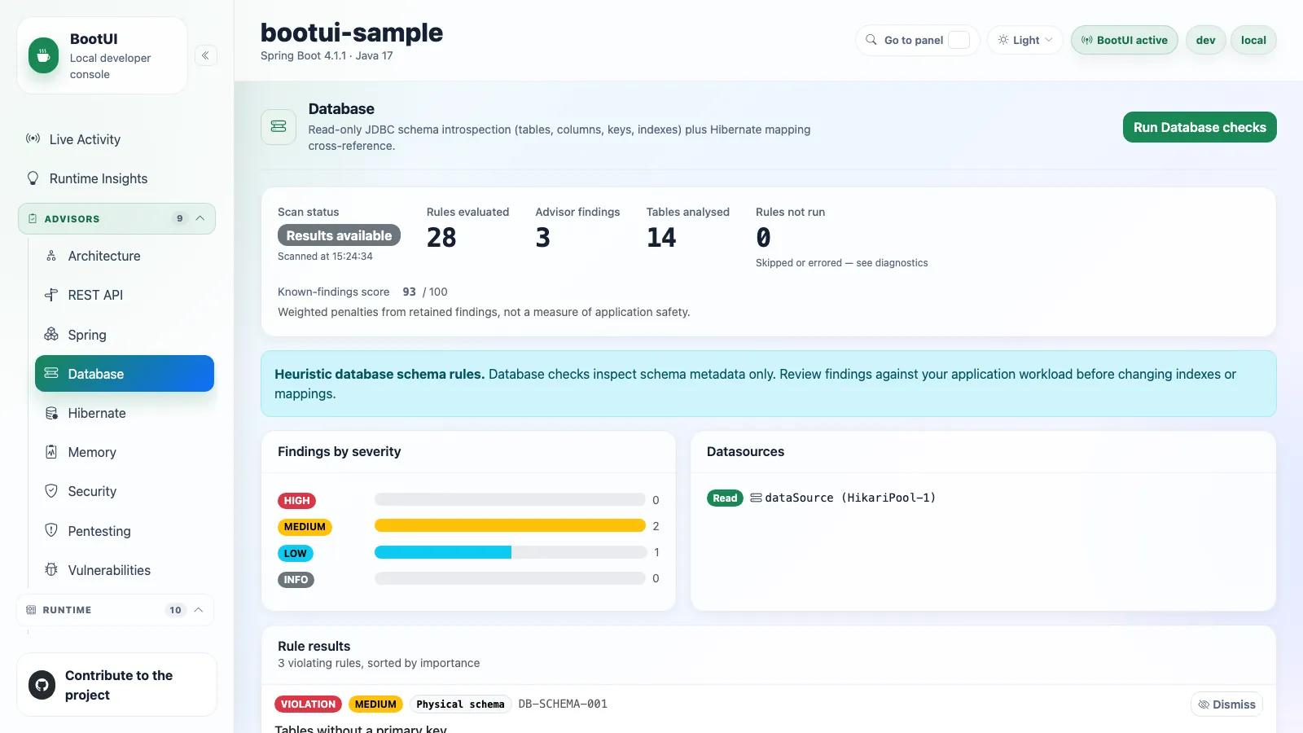Click the Spring boxes icon
The image size is (1303, 733).
(x=51, y=334)
